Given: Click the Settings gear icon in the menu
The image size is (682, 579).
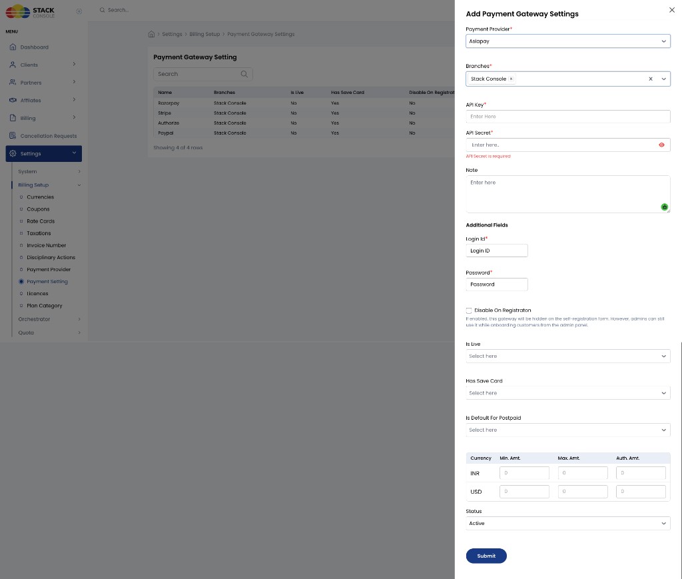Looking at the screenshot, I should (x=13, y=153).
